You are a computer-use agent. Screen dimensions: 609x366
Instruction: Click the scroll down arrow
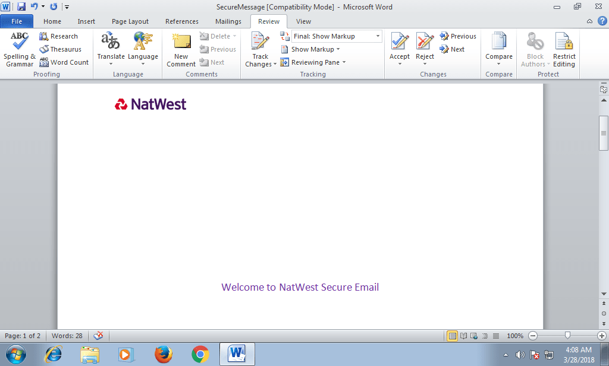(604, 294)
